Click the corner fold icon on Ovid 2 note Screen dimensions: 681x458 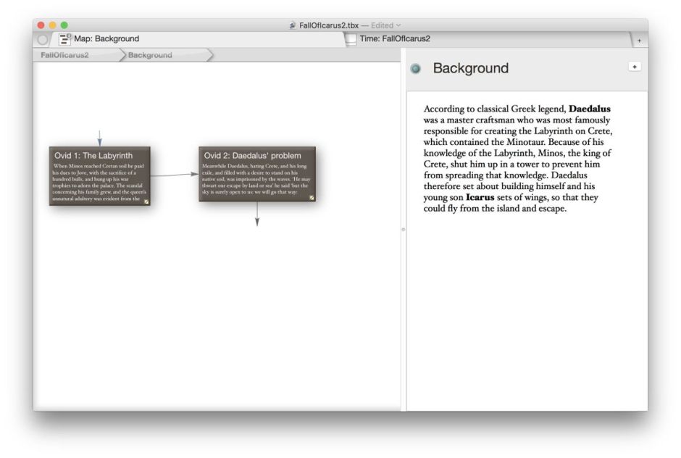[312, 196]
